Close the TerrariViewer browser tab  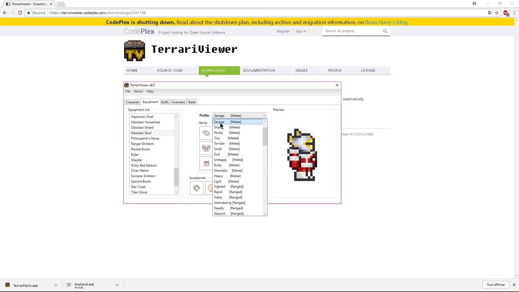tap(50, 4)
